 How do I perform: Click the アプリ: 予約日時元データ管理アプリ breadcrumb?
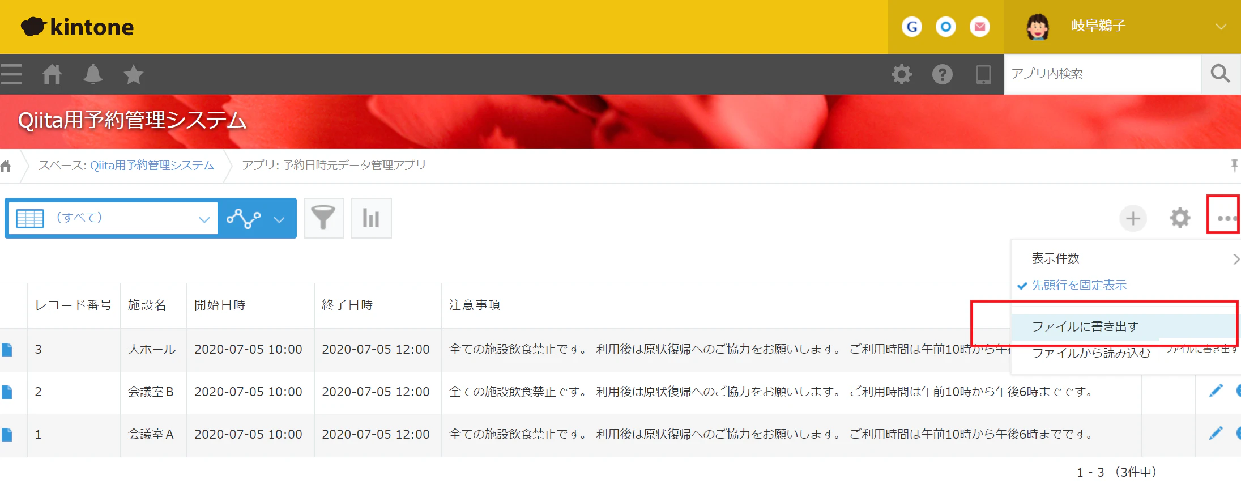pos(334,166)
